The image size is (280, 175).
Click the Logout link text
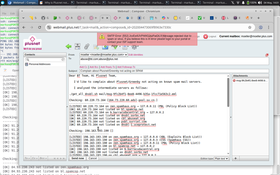tap(212, 36)
